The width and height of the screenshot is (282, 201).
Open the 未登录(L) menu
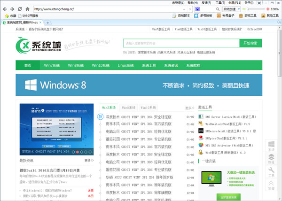(178, 3)
